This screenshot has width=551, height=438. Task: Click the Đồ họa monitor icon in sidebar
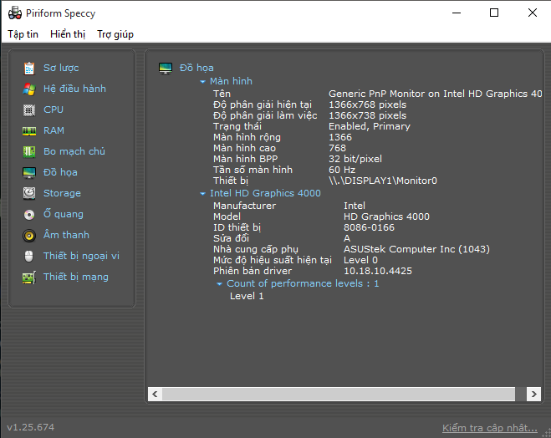pyautogui.click(x=29, y=172)
